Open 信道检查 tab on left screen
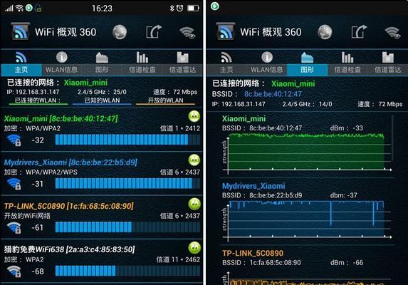The width and height of the screenshot is (408, 285). [x=142, y=63]
